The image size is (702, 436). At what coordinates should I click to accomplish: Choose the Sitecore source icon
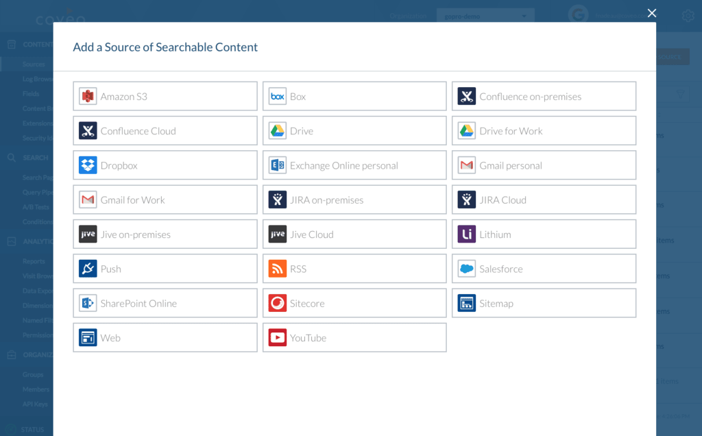[x=277, y=303]
